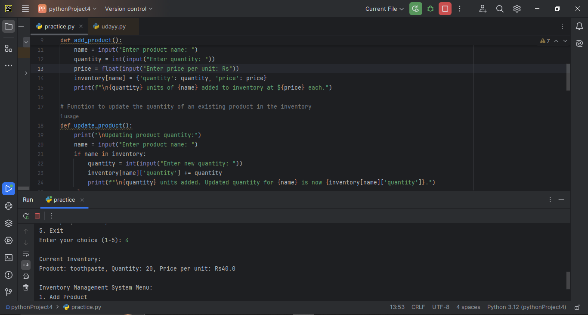Click '1 usage' hint above update_product
This screenshot has width=588, height=315.
coord(69,116)
